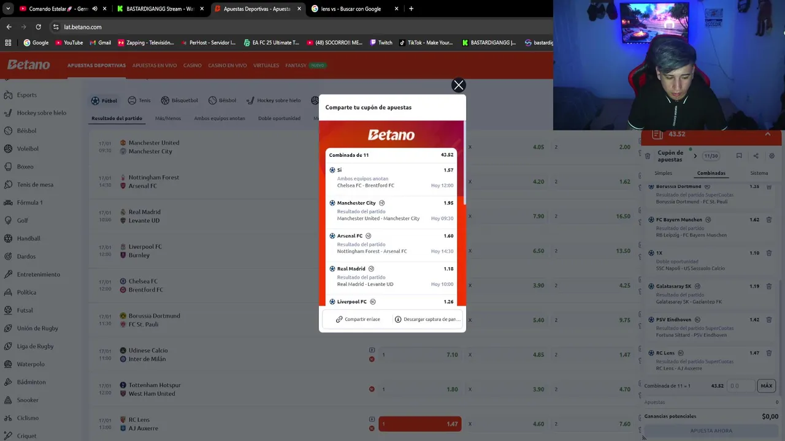Select Liga de Rugby in sidebar
Screen dimensions: 785x441
[x=36, y=346]
